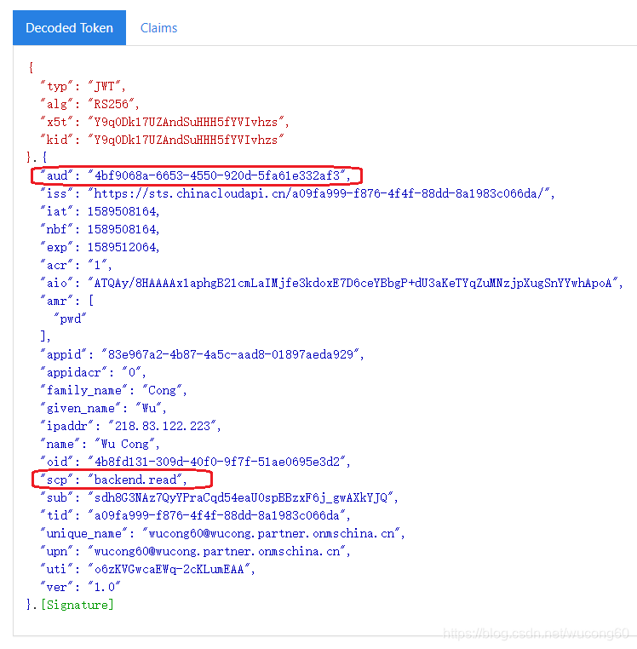Select the "appidacr": "0" line
The height and width of the screenshot is (649, 637).
(x=93, y=372)
